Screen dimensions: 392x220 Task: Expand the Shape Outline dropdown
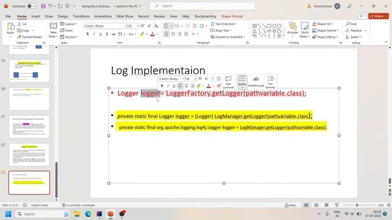pos(326,31)
